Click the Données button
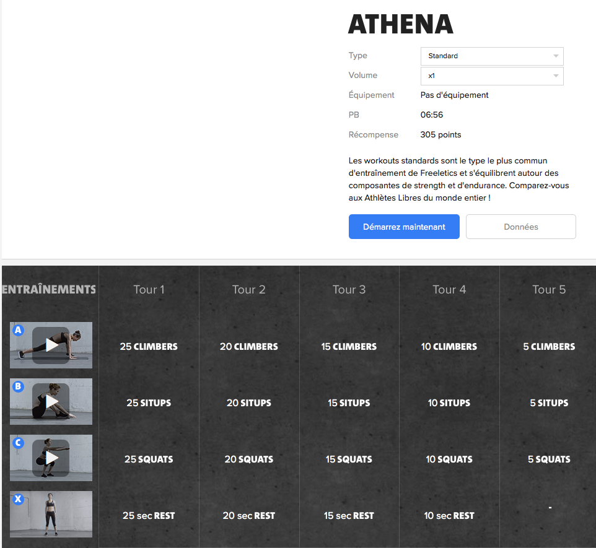 click(x=521, y=227)
